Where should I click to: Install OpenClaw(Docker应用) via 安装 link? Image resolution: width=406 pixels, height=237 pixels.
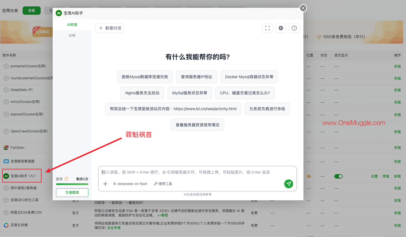pos(397,132)
